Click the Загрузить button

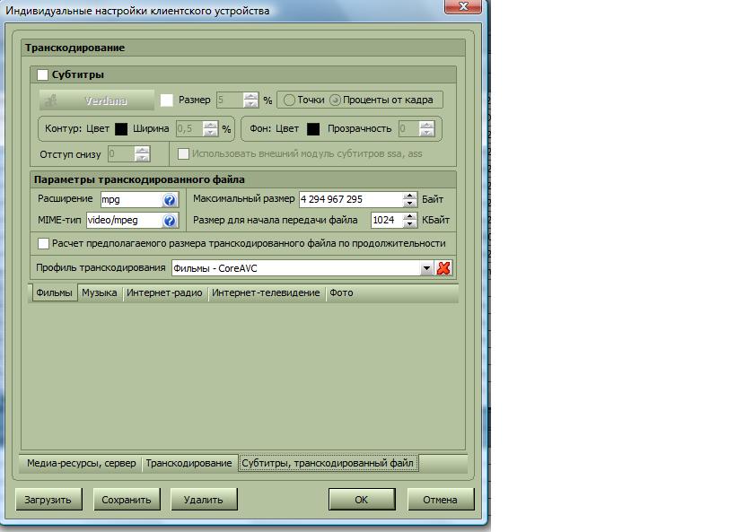pos(48,500)
